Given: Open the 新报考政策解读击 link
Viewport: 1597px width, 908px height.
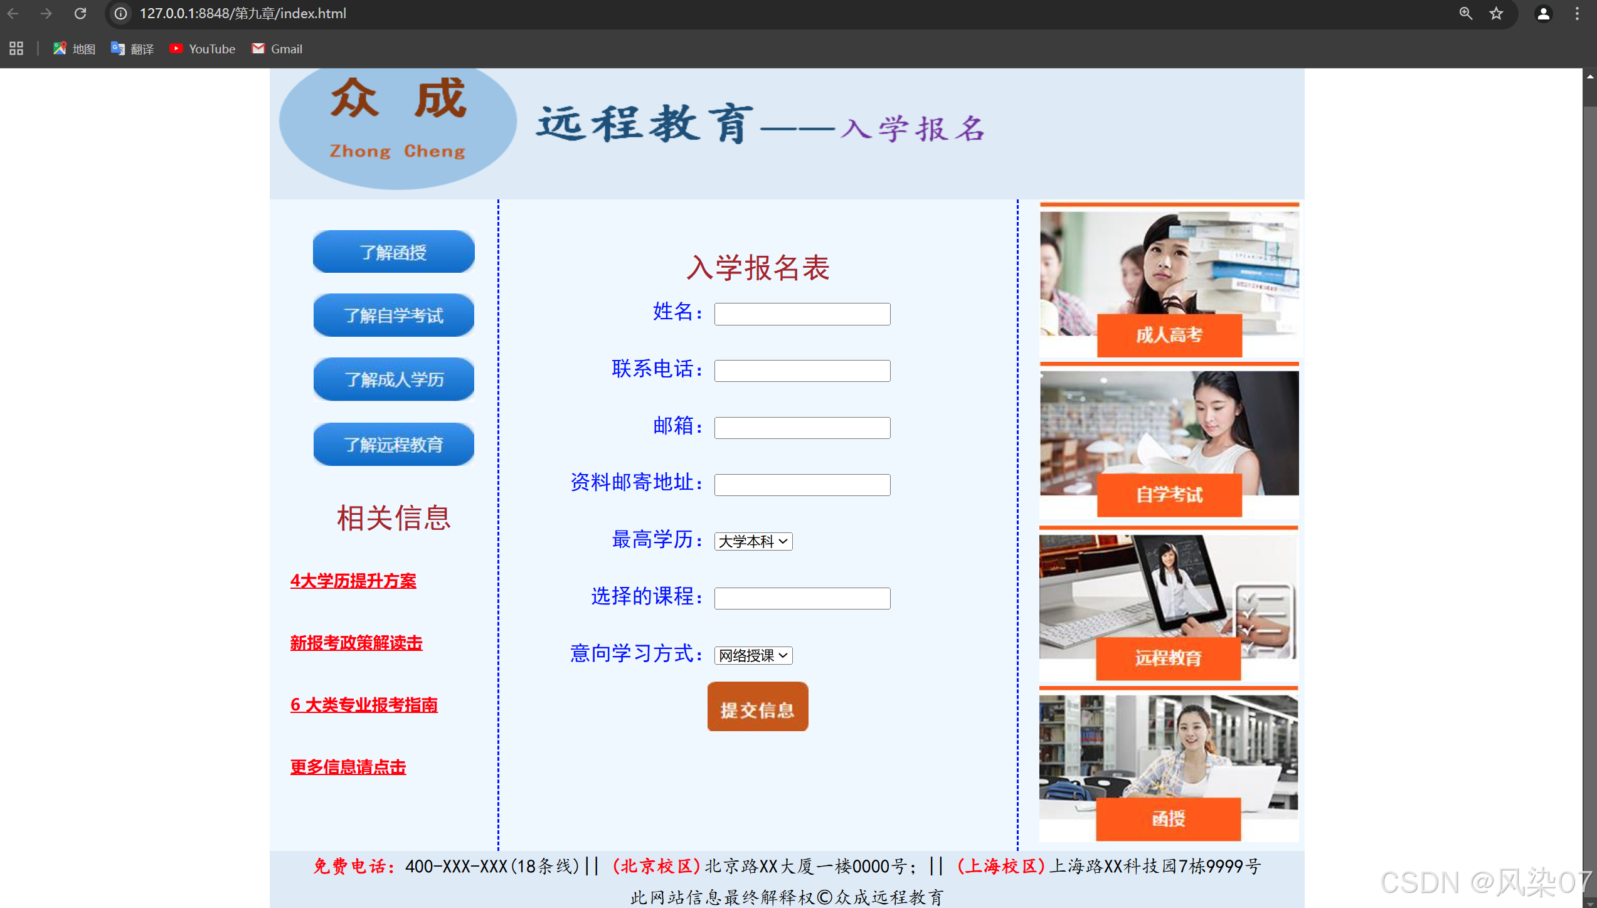Looking at the screenshot, I should [356, 643].
